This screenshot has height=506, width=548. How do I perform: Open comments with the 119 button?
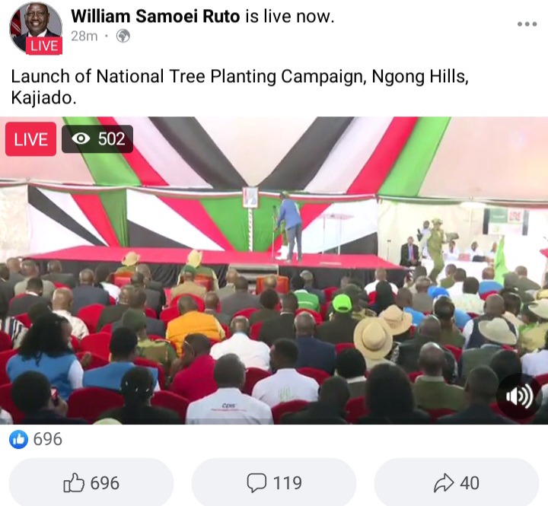pyautogui.click(x=274, y=482)
